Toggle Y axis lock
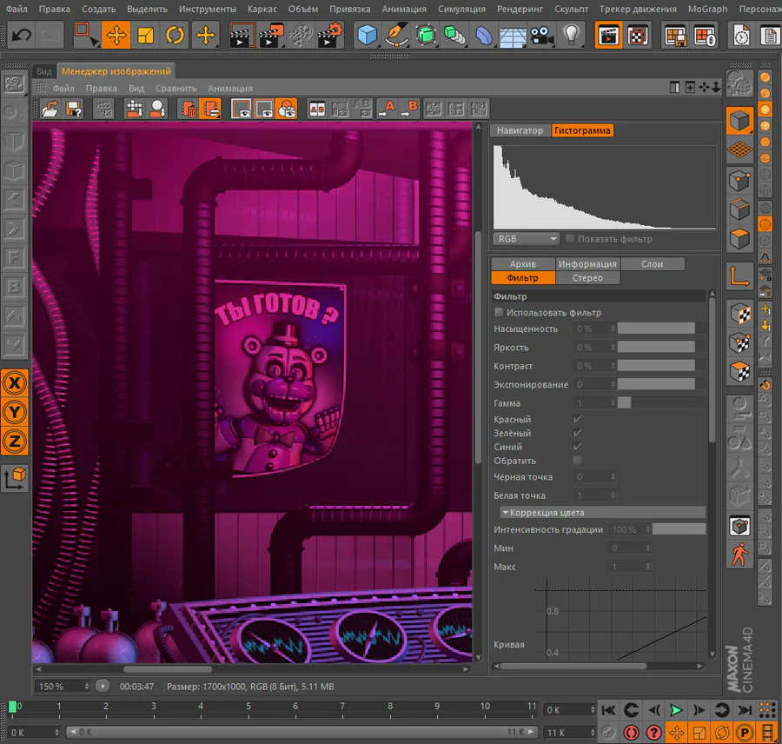The width and height of the screenshot is (782, 744). point(15,412)
